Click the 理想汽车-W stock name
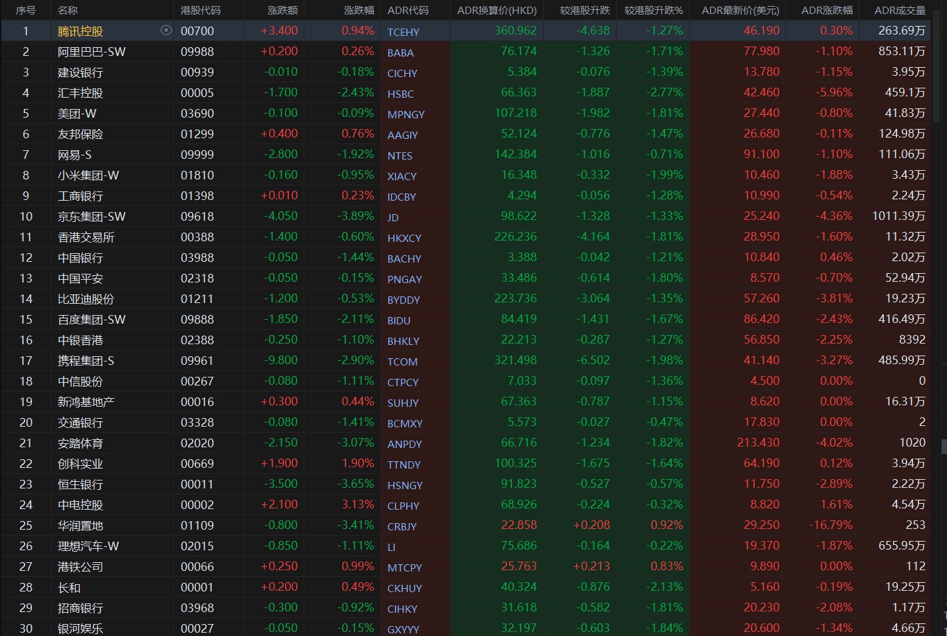 click(88, 546)
